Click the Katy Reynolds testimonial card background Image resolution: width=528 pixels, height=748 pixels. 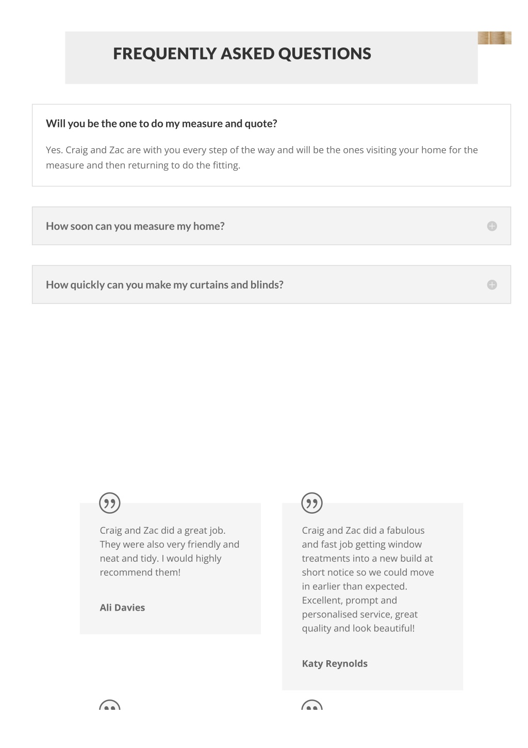[372, 596]
